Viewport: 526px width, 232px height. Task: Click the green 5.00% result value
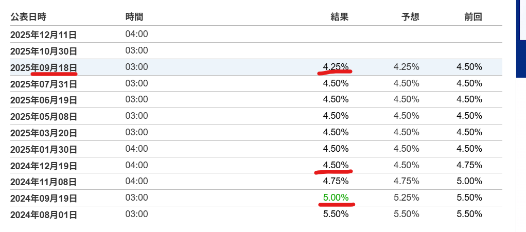click(x=336, y=198)
